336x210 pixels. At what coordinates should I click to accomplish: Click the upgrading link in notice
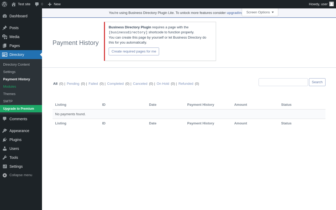(x=235, y=13)
